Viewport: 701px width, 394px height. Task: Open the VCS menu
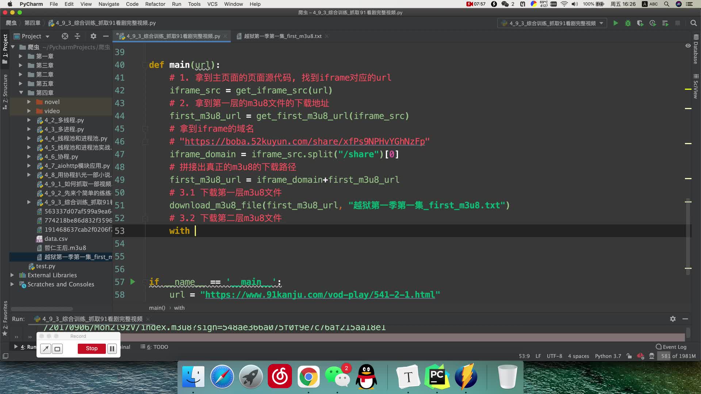[x=212, y=4]
